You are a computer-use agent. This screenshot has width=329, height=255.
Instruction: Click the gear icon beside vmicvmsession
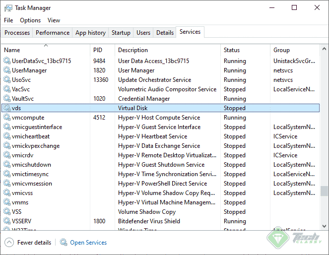7,184
